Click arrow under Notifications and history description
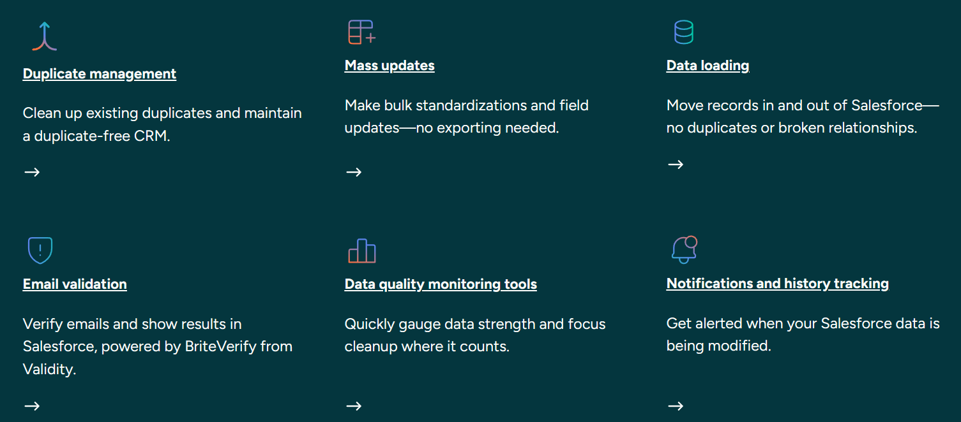The image size is (961, 422). [x=676, y=406]
